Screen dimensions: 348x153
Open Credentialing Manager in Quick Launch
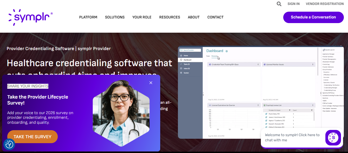(331, 88)
